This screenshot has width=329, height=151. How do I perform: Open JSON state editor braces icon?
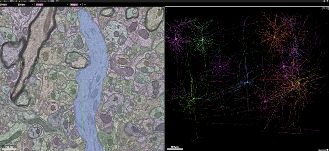[324, 1]
